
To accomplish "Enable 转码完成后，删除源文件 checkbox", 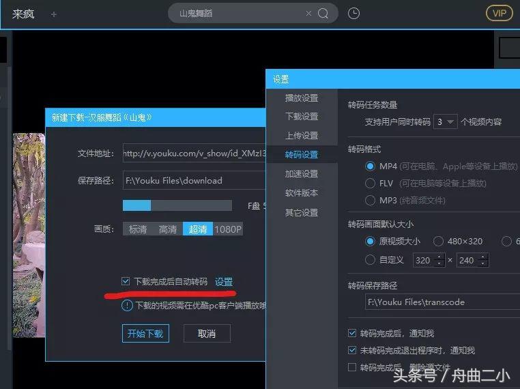I will [x=352, y=367].
